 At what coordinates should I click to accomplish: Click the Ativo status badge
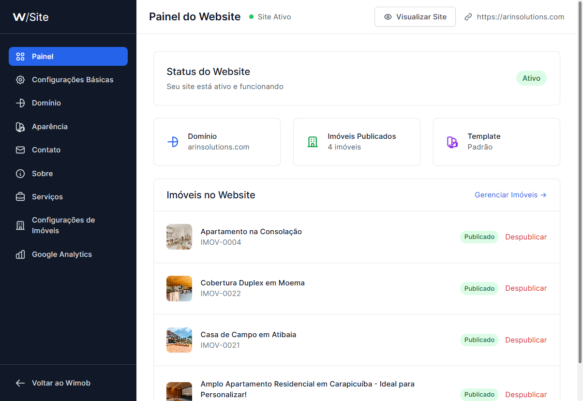(531, 78)
